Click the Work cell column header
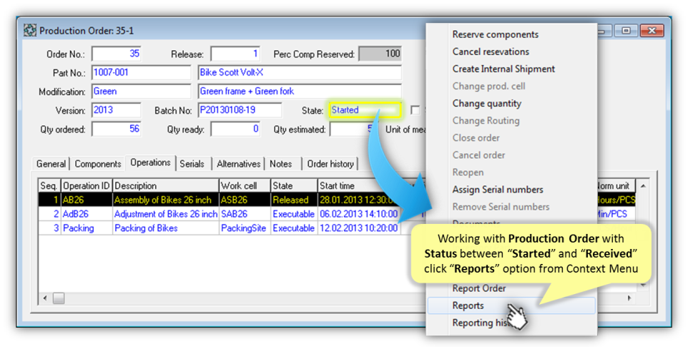The height and width of the screenshot is (347, 688). 245,185
